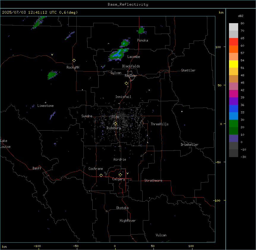
Task: Select the Sylvan label
Action: point(116,73)
